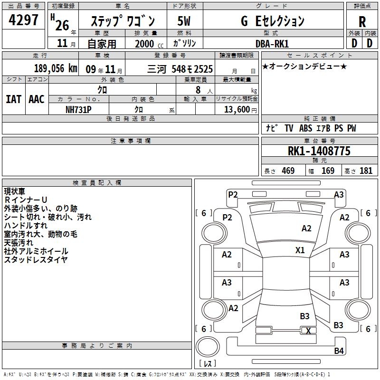Click the ★オークションデビュー★ sales point text
This screenshot has height=380, width=380.
[304, 66]
